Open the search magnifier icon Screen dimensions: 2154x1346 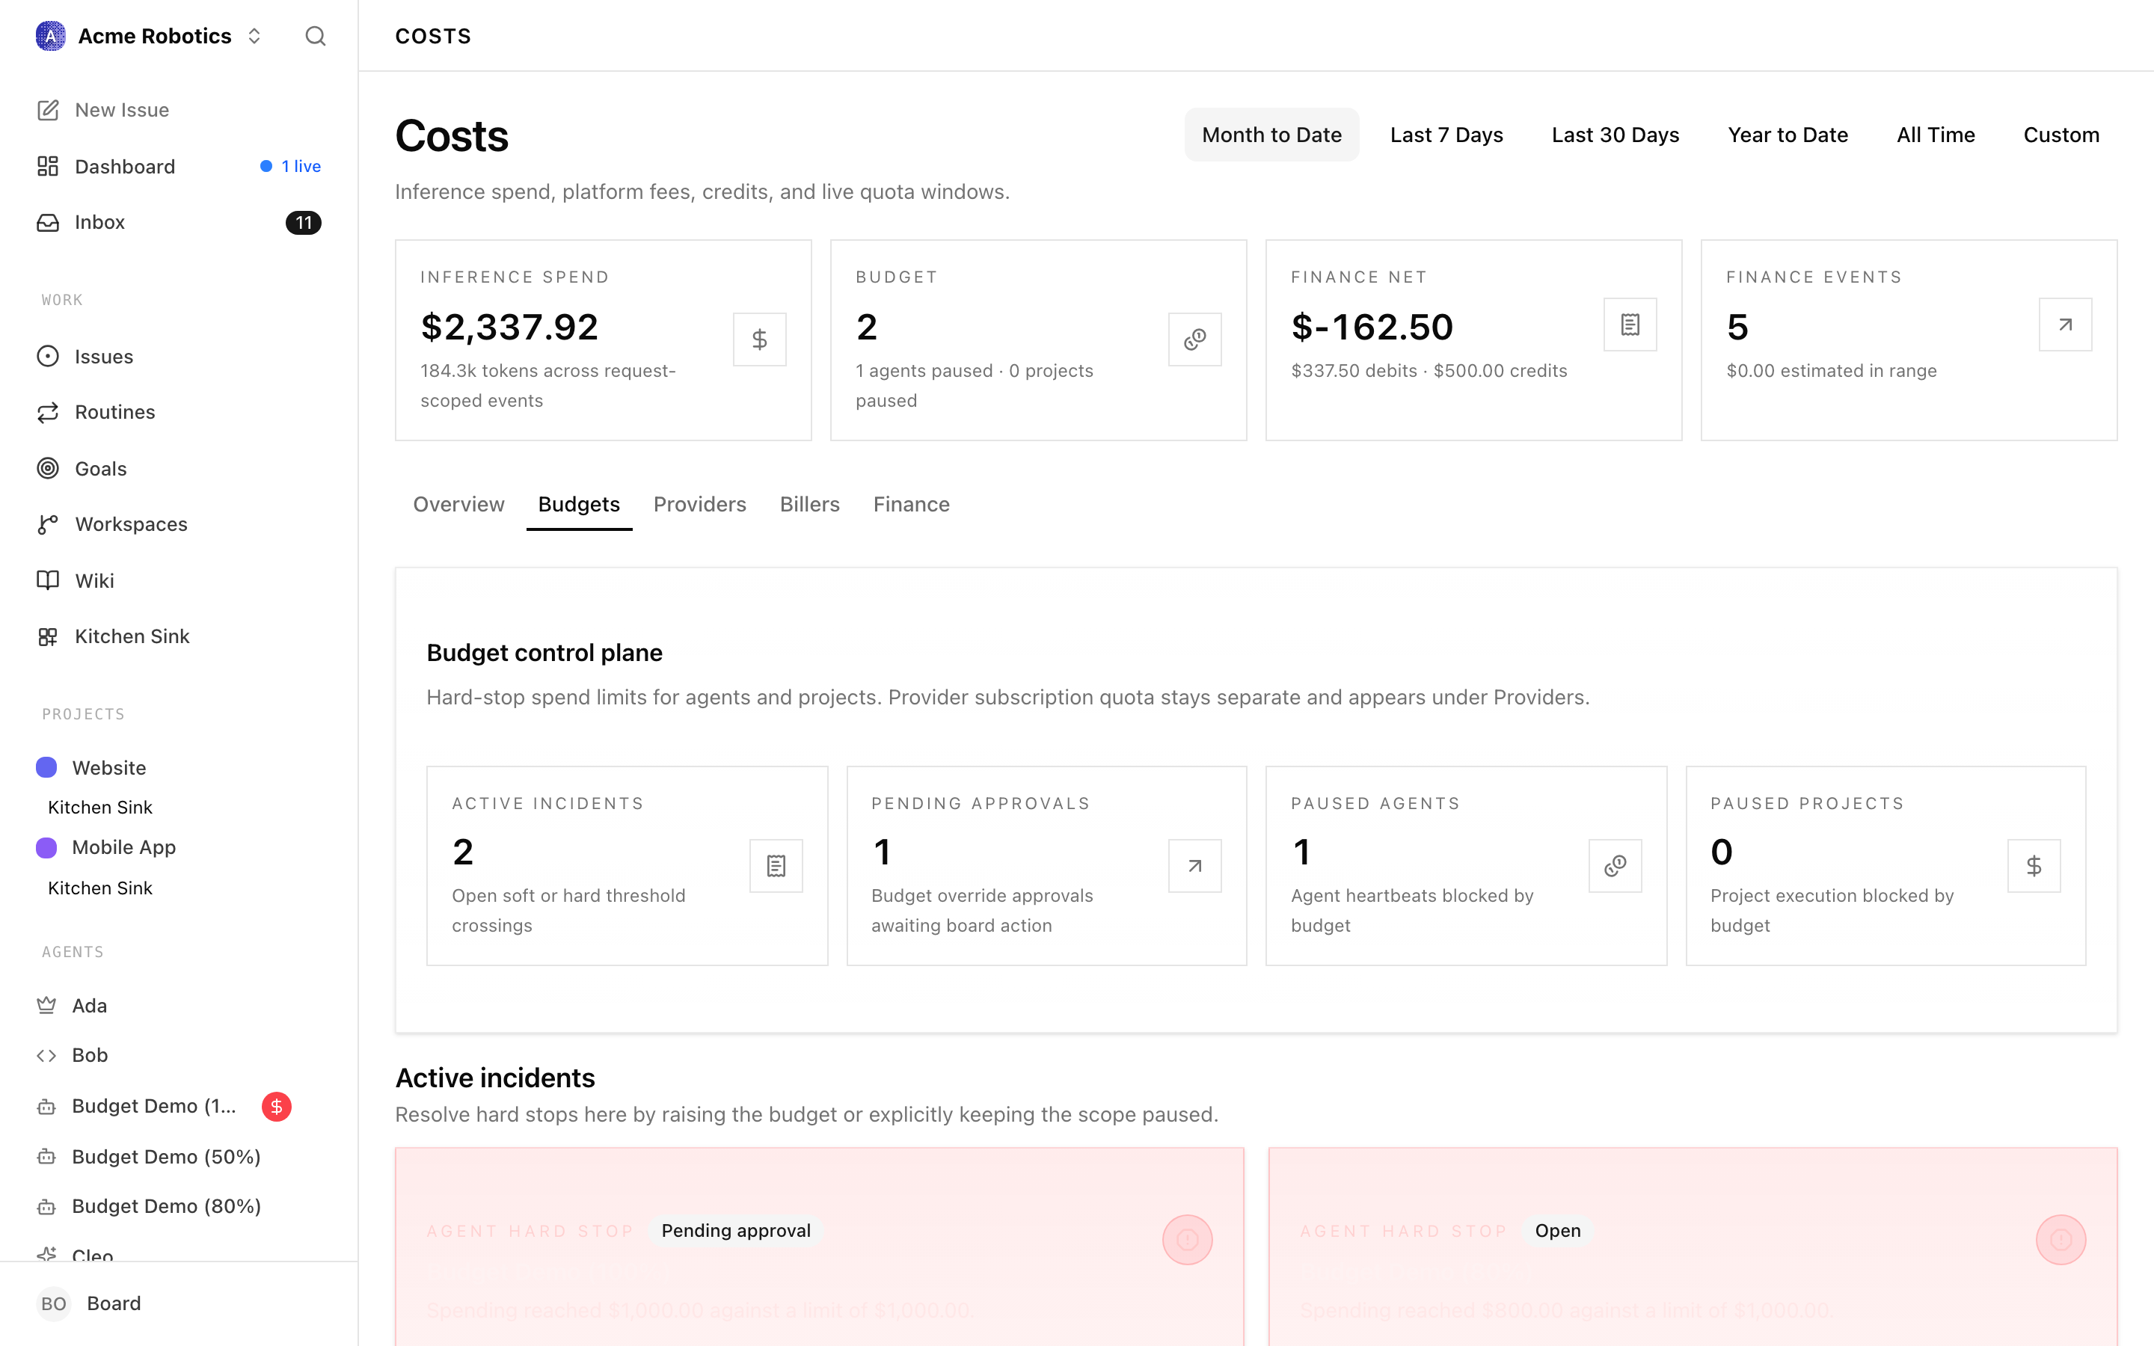pos(315,36)
